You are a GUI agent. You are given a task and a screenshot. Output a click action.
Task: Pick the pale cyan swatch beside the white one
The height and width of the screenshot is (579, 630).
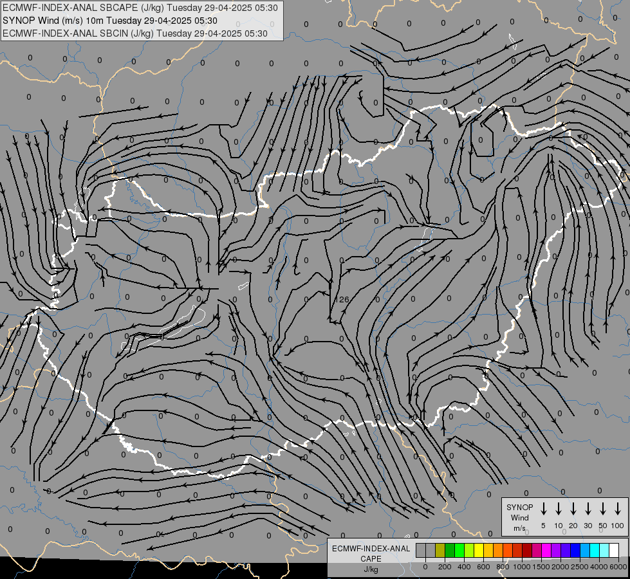pyautogui.click(x=605, y=550)
